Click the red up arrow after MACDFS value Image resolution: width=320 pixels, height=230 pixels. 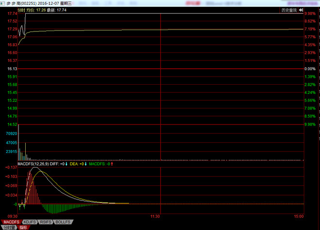(x=112, y=164)
